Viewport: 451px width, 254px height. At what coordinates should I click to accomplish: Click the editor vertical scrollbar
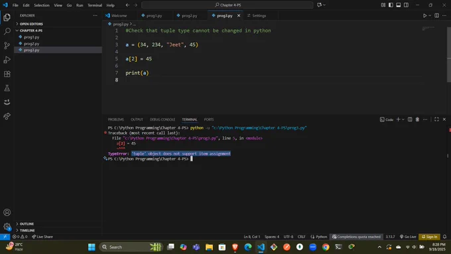(x=449, y=54)
